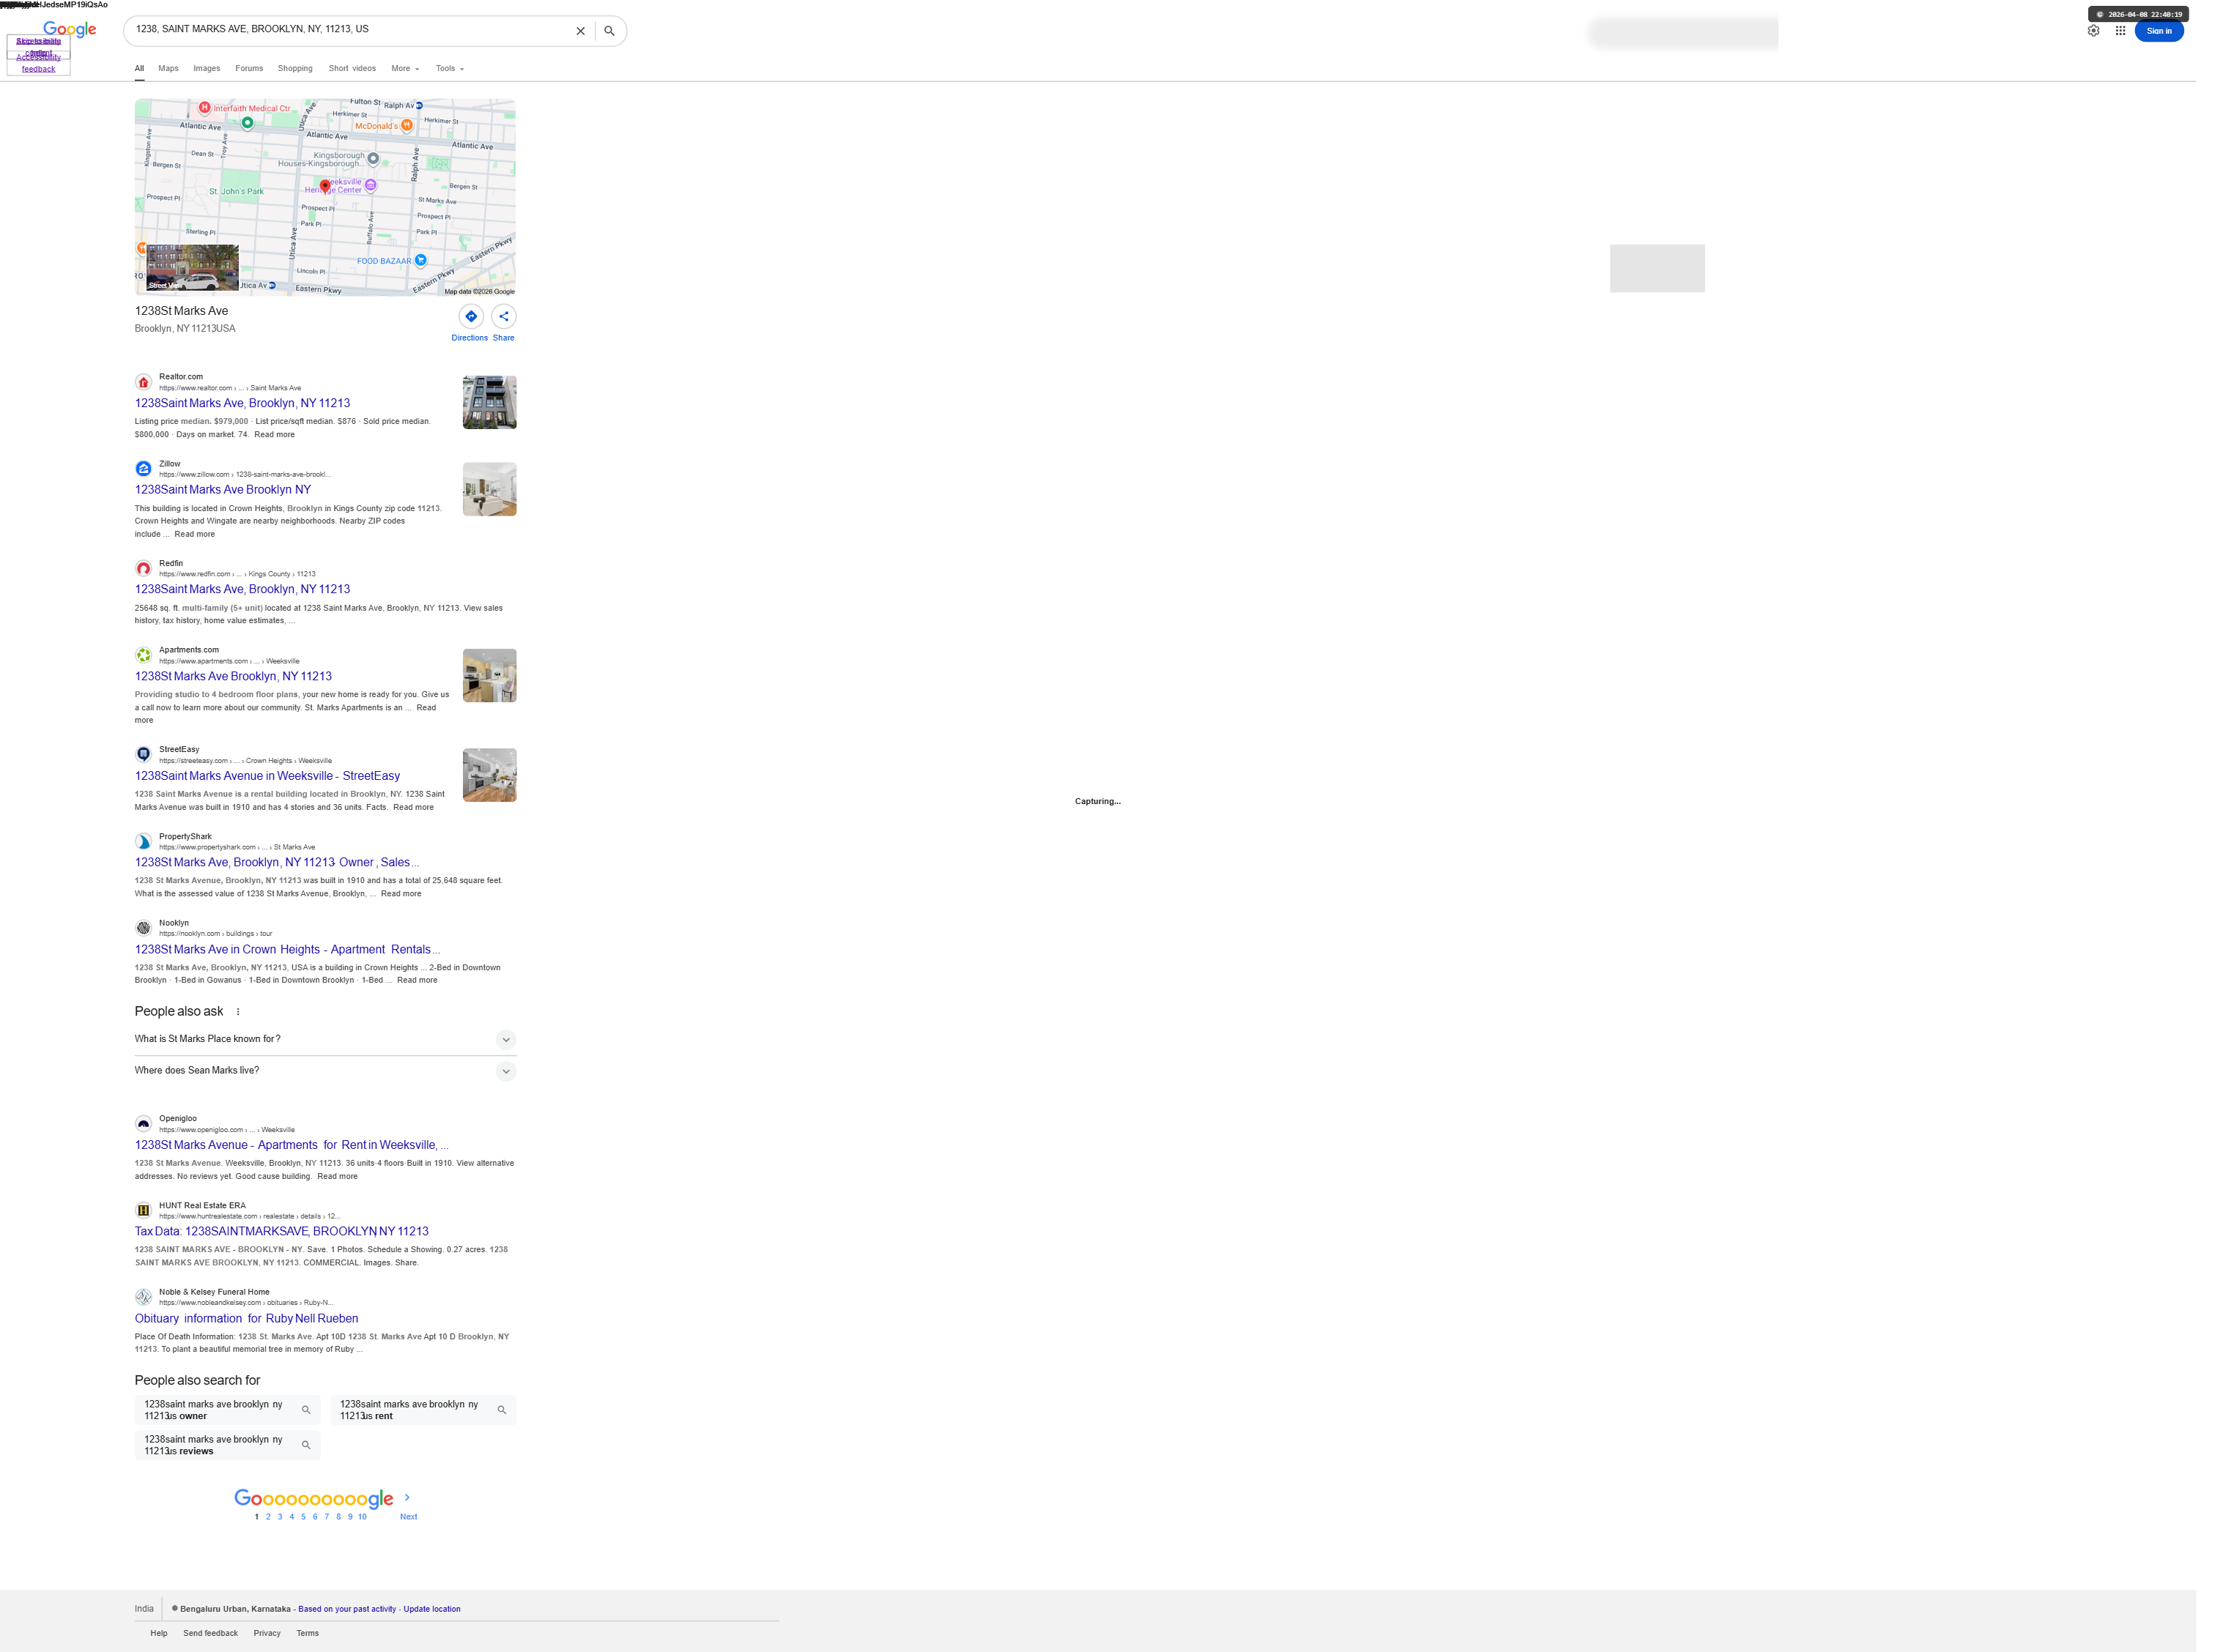Screen dimensions: 2223x1652
Task: Open the settings gear icon
Action: (x=2093, y=31)
